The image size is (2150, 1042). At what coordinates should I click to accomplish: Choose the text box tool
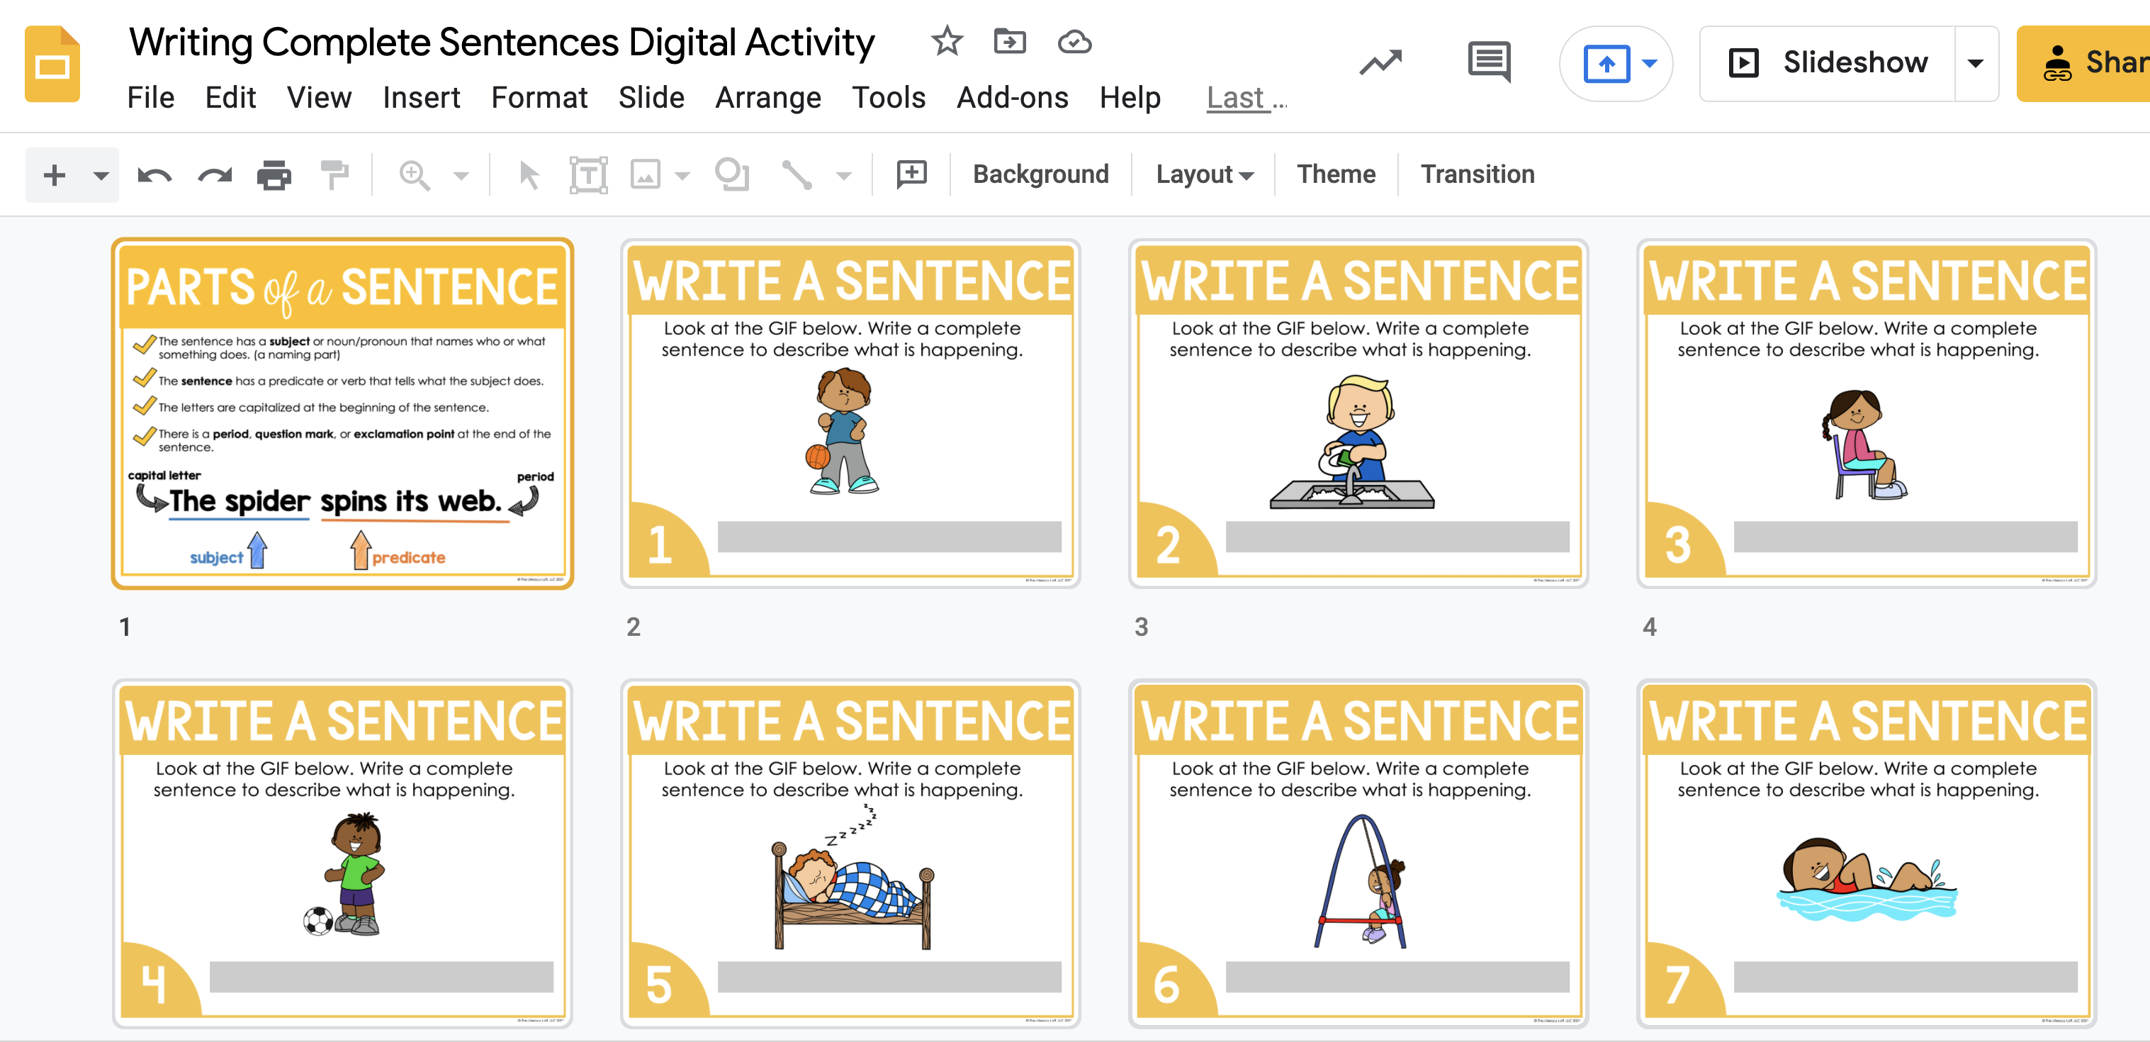(x=588, y=175)
